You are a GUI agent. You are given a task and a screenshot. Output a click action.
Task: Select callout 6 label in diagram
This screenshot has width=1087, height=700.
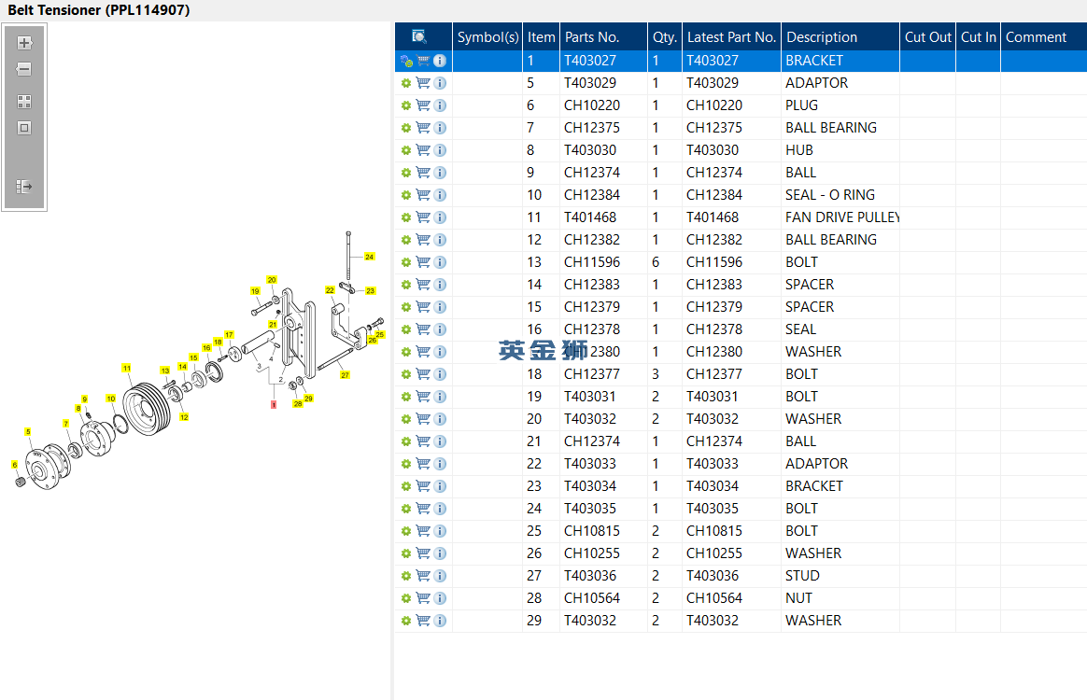coord(15,465)
